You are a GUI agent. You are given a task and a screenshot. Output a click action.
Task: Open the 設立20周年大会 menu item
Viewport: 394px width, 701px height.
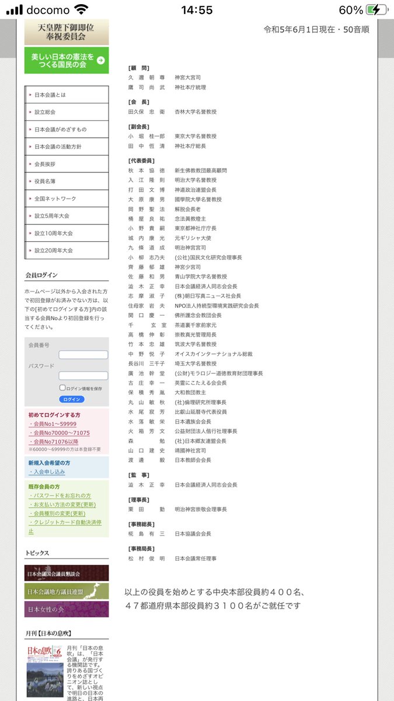[67, 250]
